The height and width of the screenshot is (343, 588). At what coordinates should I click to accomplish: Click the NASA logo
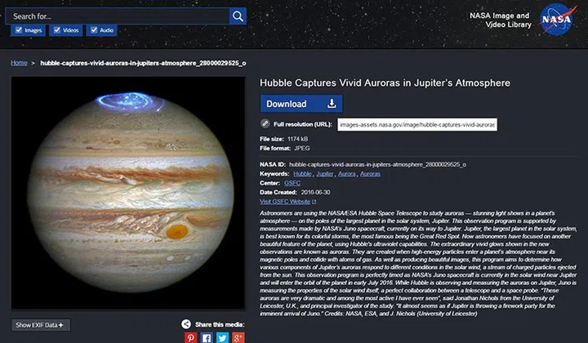(x=559, y=20)
